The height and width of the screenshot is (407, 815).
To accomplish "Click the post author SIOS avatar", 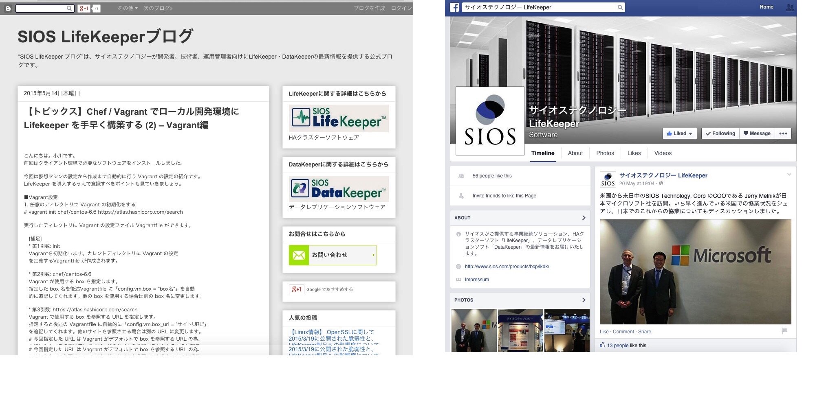I will 608,179.
